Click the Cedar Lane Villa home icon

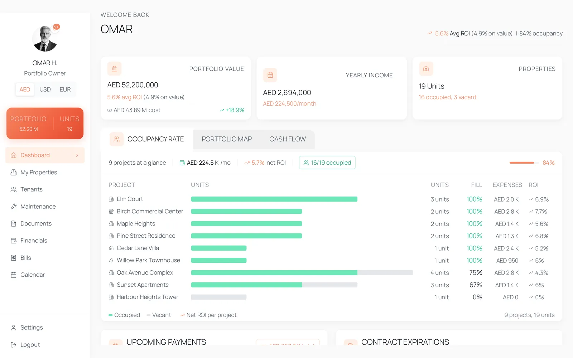(x=111, y=248)
